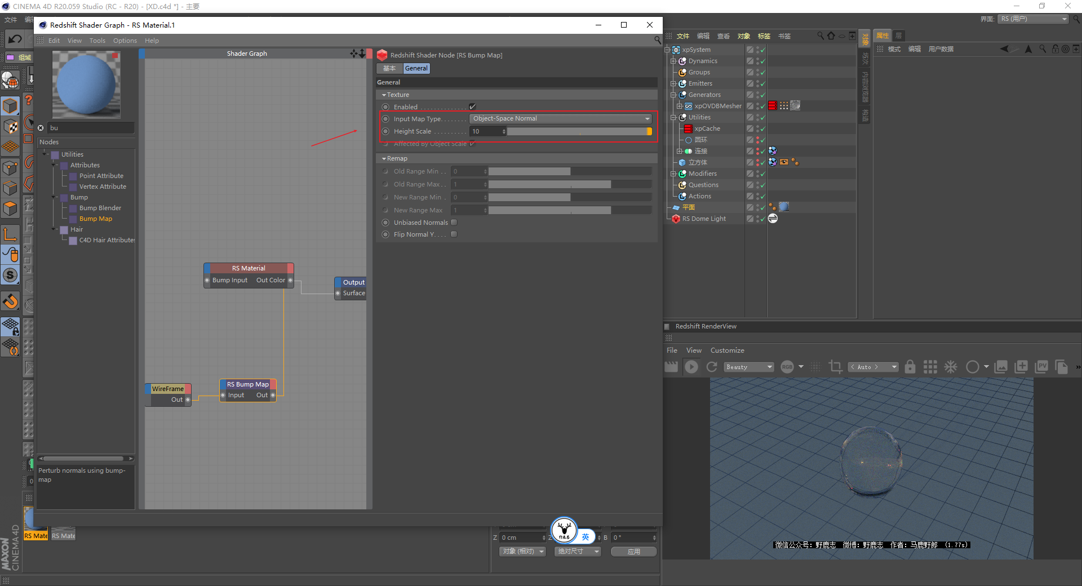Open the Tools menu in the Shader Graph window

(x=97, y=41)
